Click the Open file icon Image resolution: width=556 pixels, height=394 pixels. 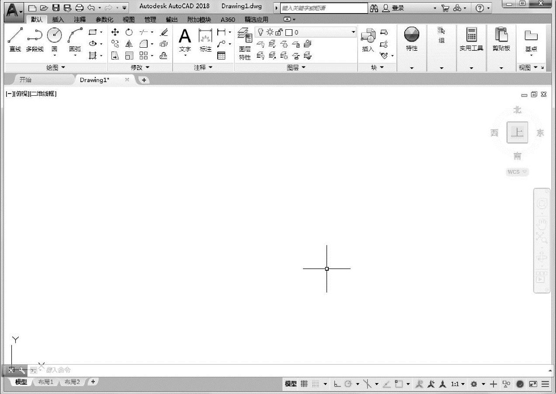point(44,8)
